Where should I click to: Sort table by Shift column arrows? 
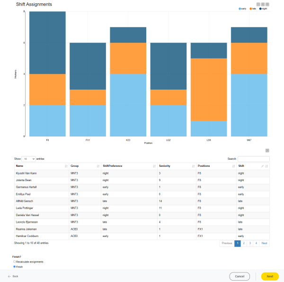266,166
